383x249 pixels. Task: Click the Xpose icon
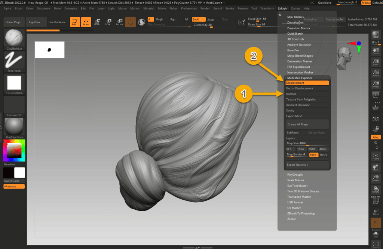pos(376,245)
